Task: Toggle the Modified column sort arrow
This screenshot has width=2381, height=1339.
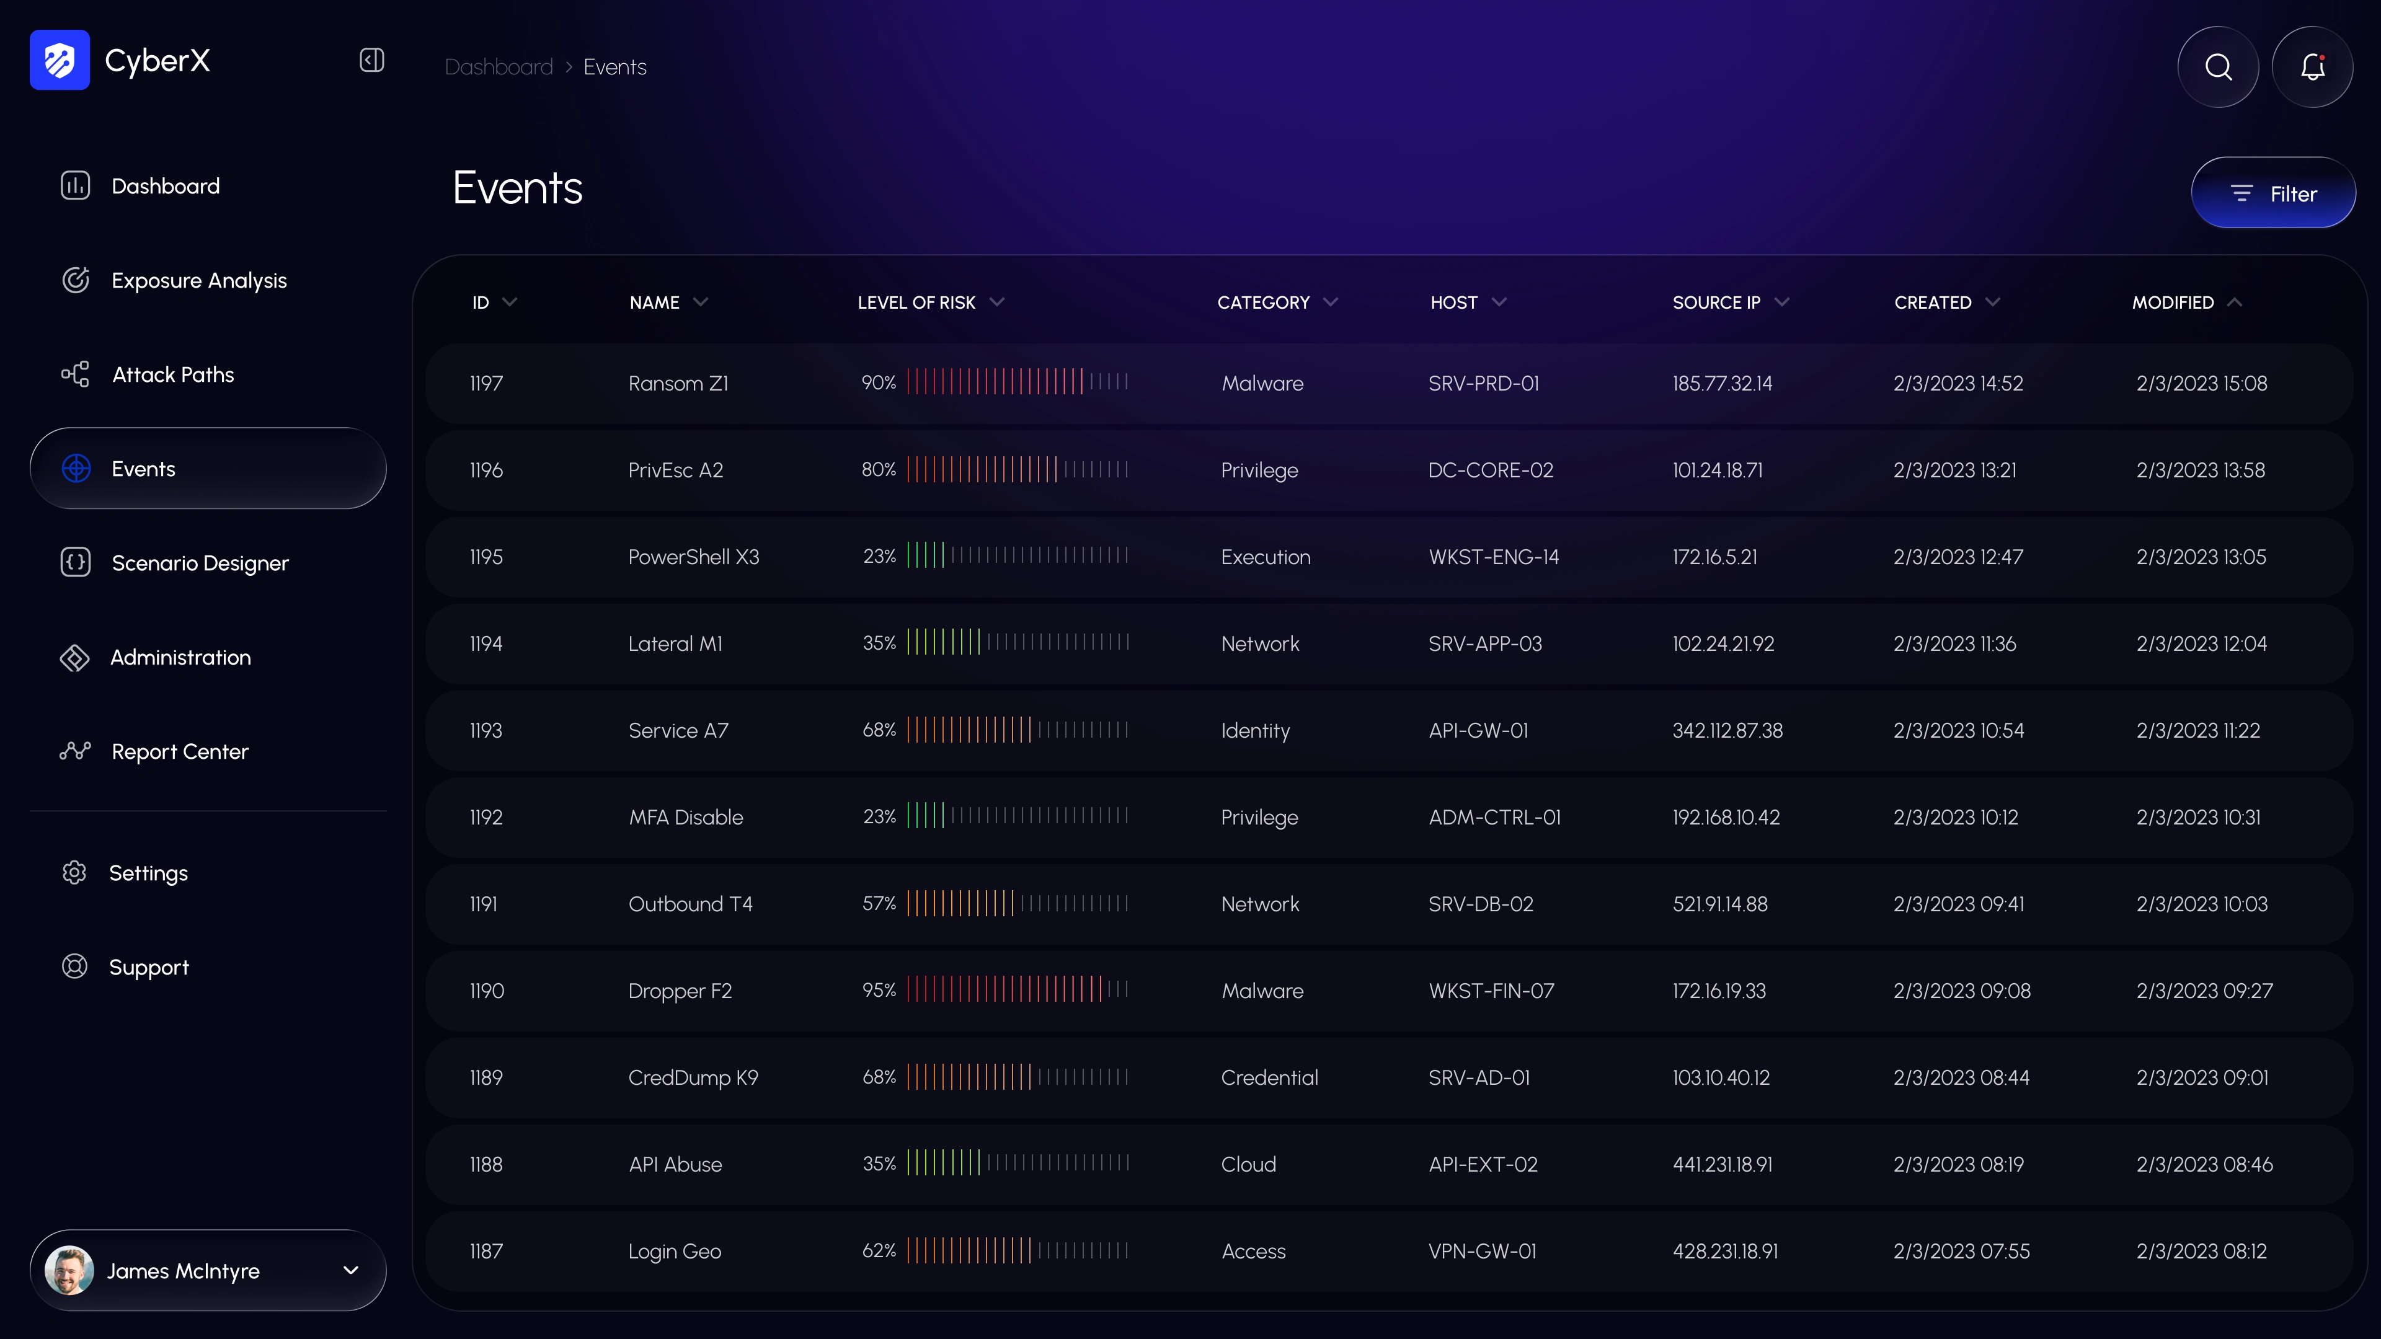Action: coord(2235,302)
